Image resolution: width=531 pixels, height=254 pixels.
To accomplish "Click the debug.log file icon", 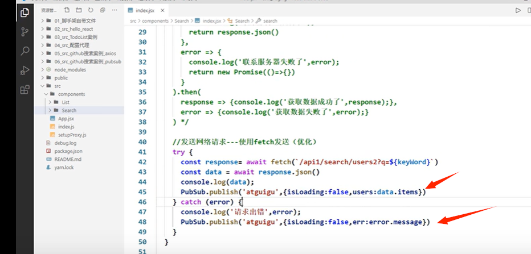I will click(48, 143).
